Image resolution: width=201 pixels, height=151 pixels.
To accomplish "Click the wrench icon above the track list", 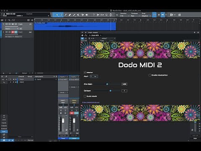I will (x=9, y=20).
